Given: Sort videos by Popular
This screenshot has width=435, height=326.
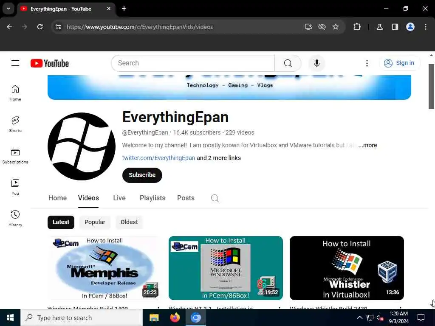Looking at the screenshot, I should click(95, 222).
